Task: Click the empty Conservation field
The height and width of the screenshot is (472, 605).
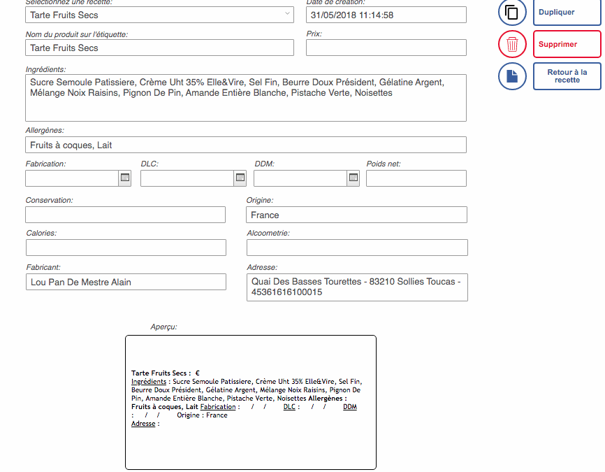Action: coord(125,215)
